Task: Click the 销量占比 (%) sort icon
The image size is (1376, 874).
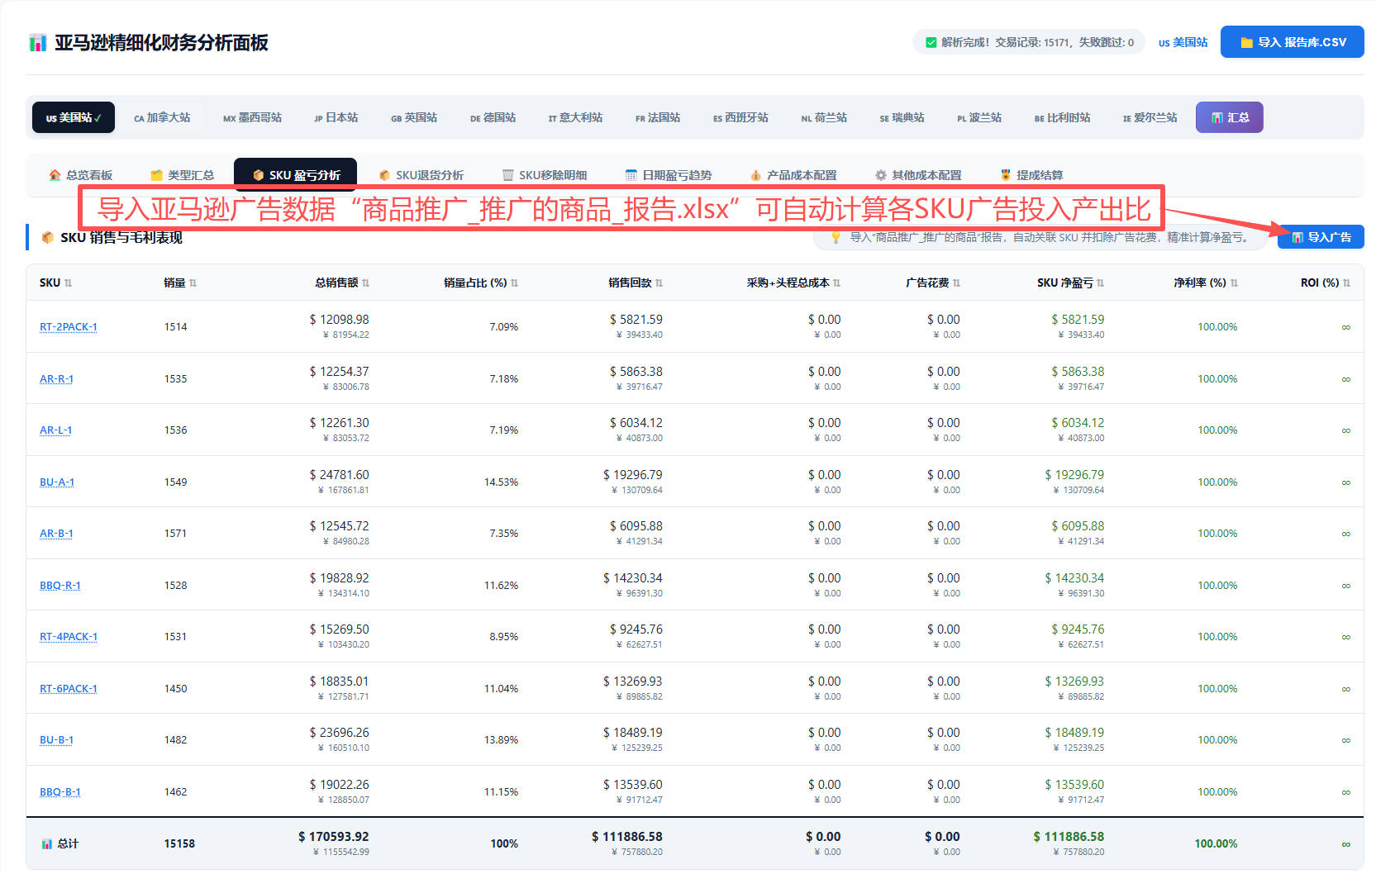Action: click(x=514, y=283)
